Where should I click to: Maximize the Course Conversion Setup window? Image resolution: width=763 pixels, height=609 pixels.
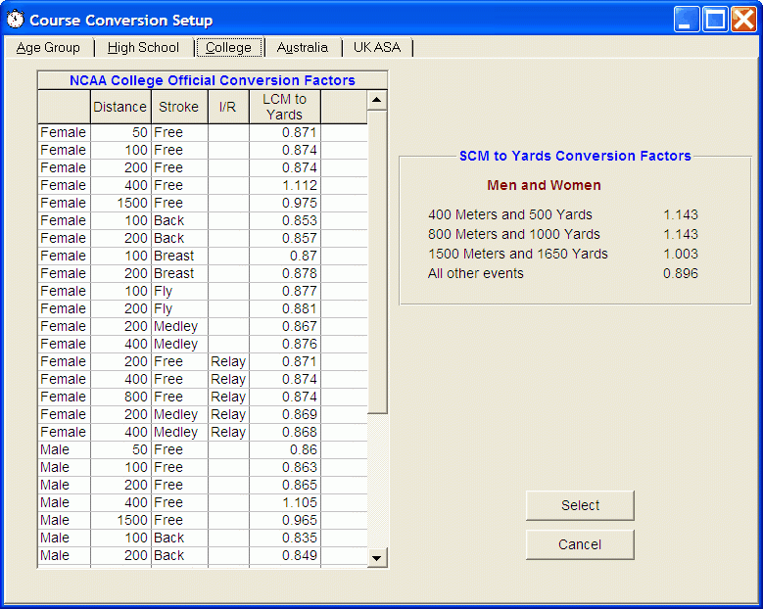click(716, 20)
